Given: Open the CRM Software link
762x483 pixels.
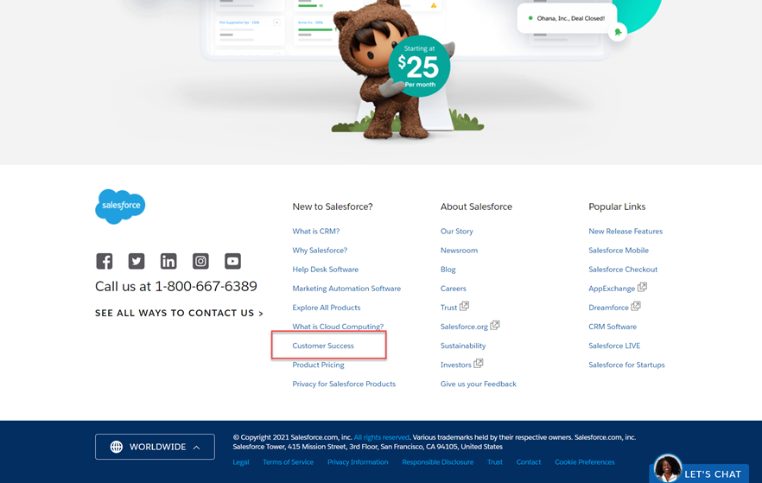Looking at the screenshot, I should coord(613,327).
